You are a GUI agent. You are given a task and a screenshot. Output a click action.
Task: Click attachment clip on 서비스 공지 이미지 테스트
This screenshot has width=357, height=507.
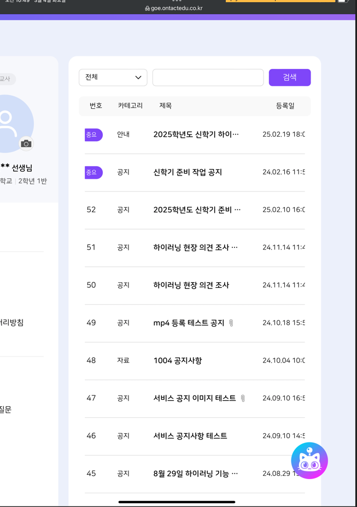243,399
